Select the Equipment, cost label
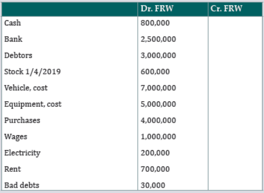Viewport: 264px width, 193px height. click(x=33, y=104)
